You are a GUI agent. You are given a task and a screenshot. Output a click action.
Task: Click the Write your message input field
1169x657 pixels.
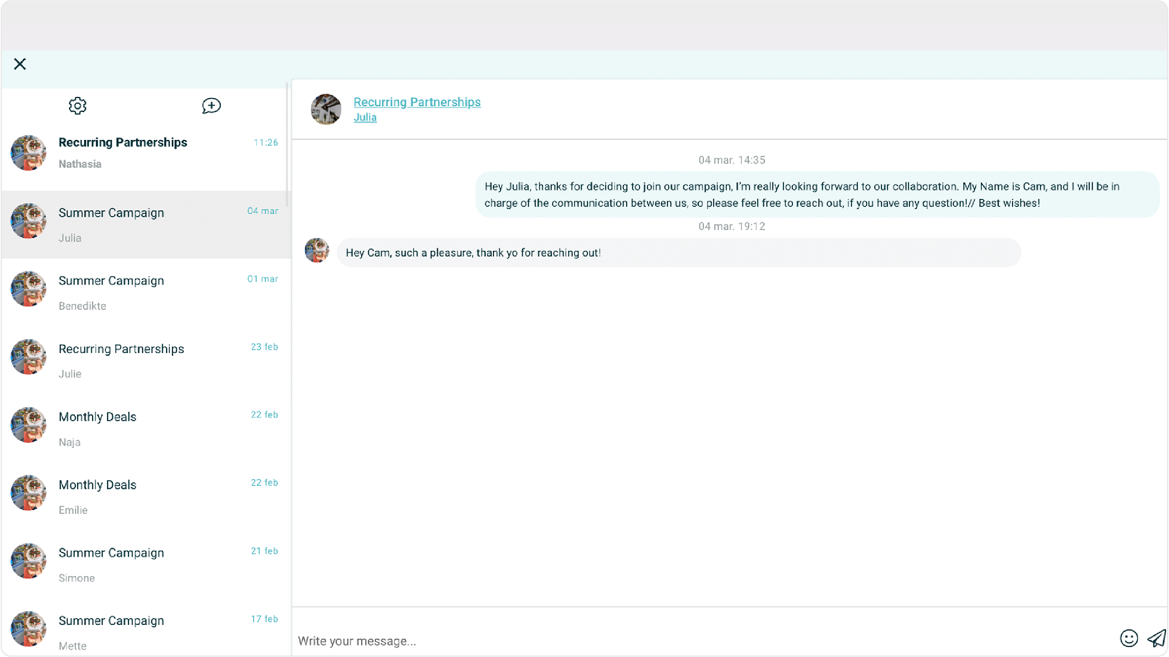click(681, 641)
